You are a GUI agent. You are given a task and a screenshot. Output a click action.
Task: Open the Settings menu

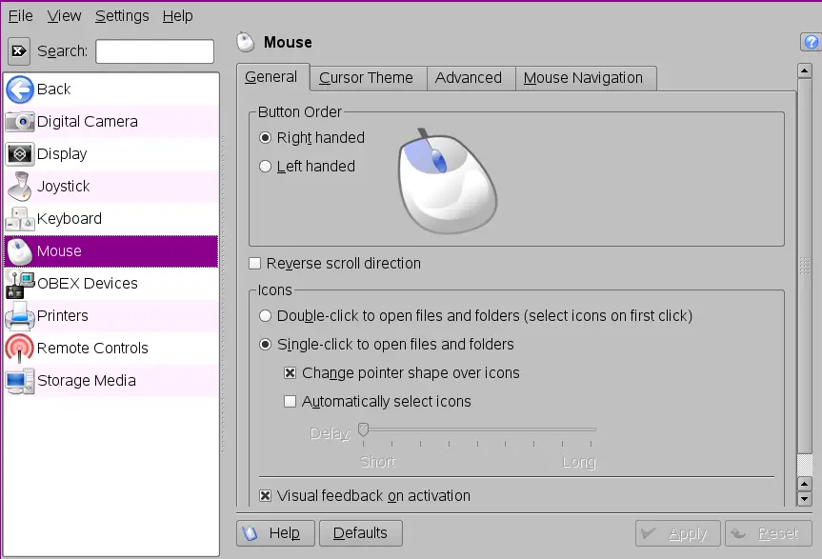(x=122, y=16)
